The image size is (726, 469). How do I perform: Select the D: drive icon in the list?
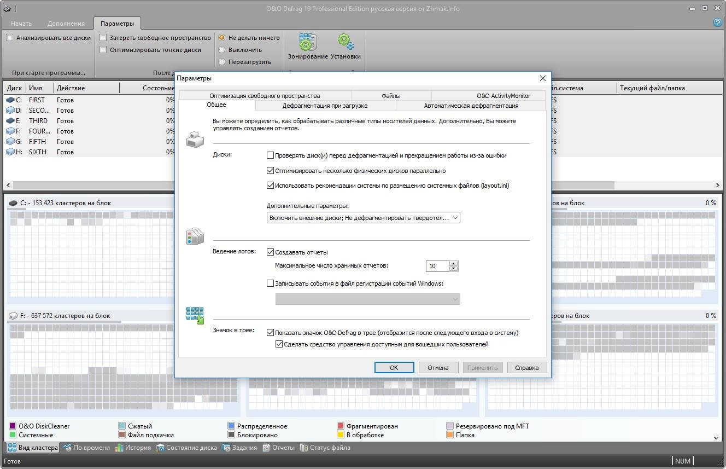pyautogui.click(x=10, y=111)
